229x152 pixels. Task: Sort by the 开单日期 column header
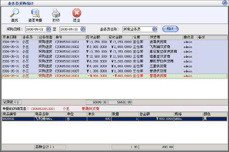pyautogui.click(x=11, y=37)
